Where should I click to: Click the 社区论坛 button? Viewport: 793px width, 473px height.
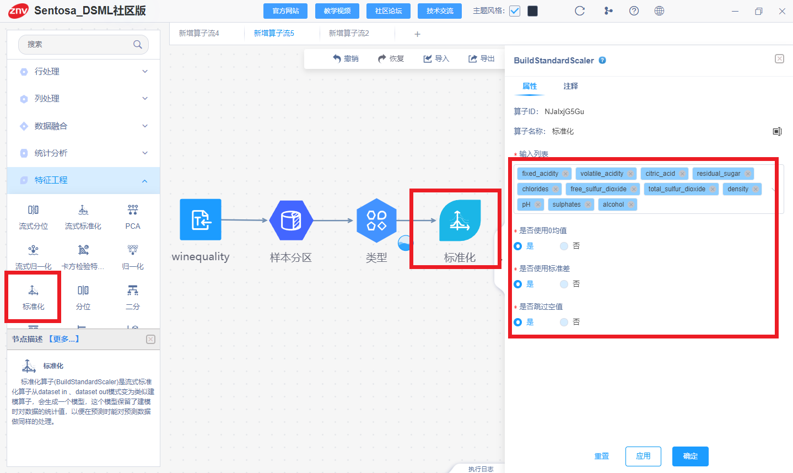389,11
